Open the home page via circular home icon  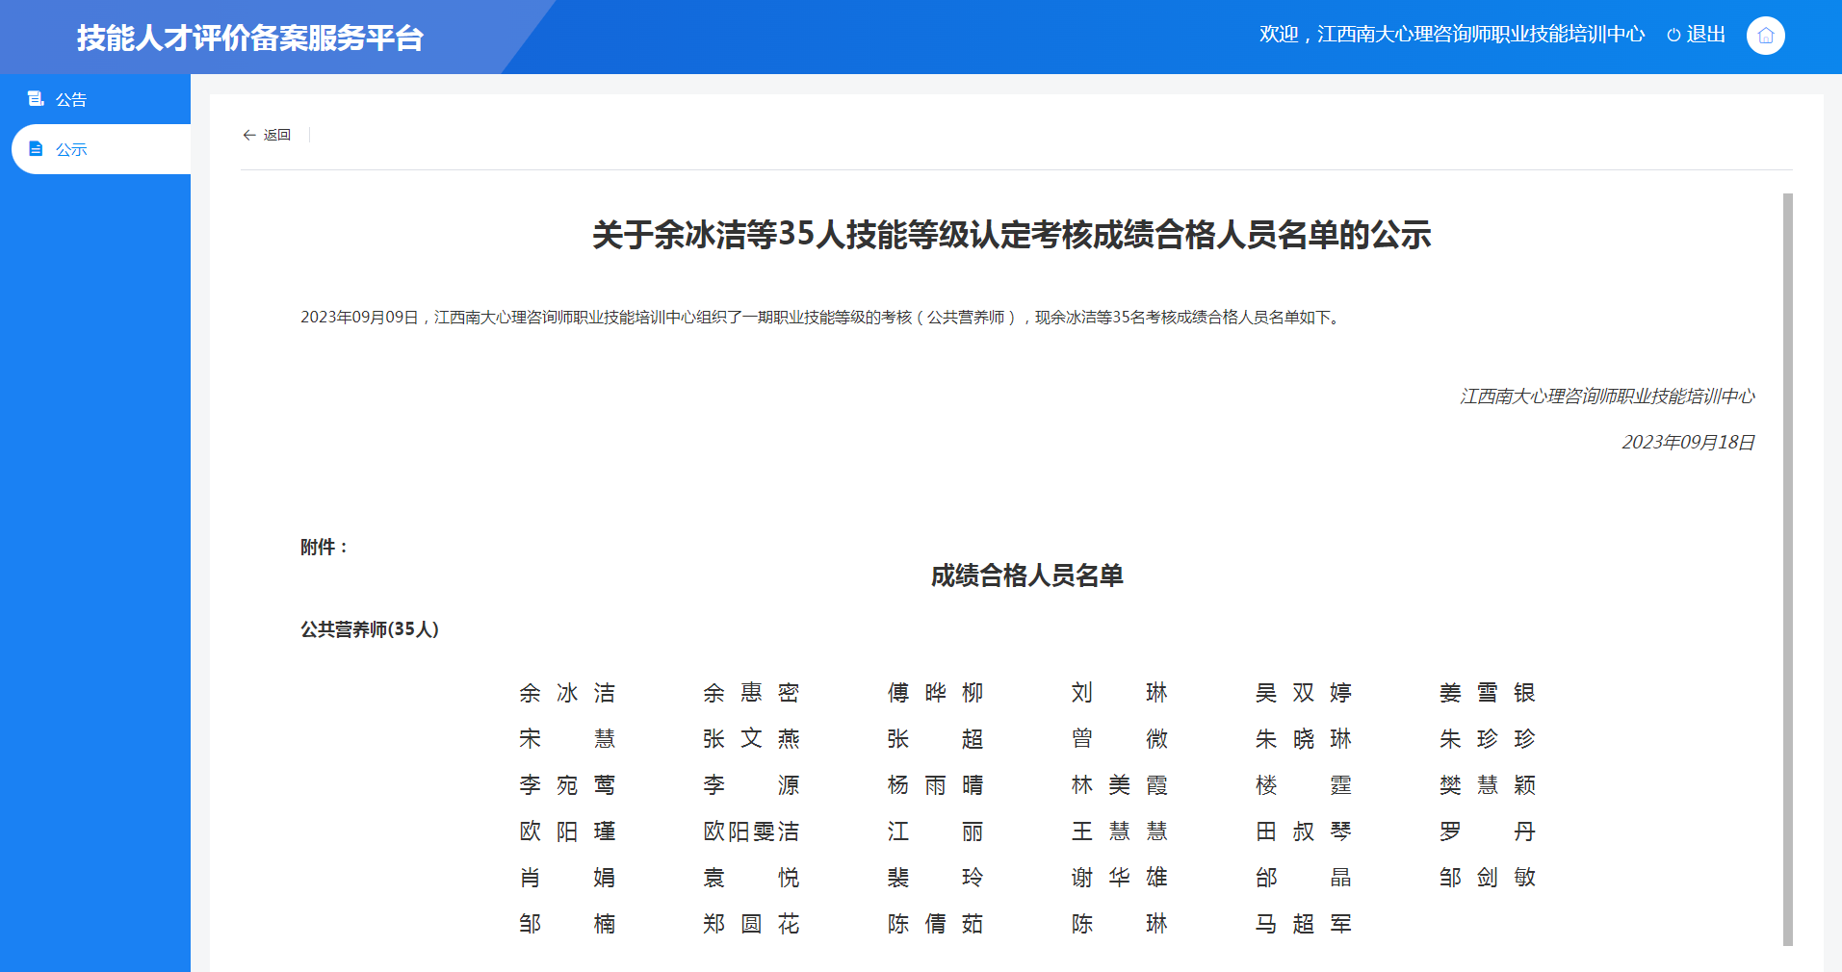pos(1766,35)
